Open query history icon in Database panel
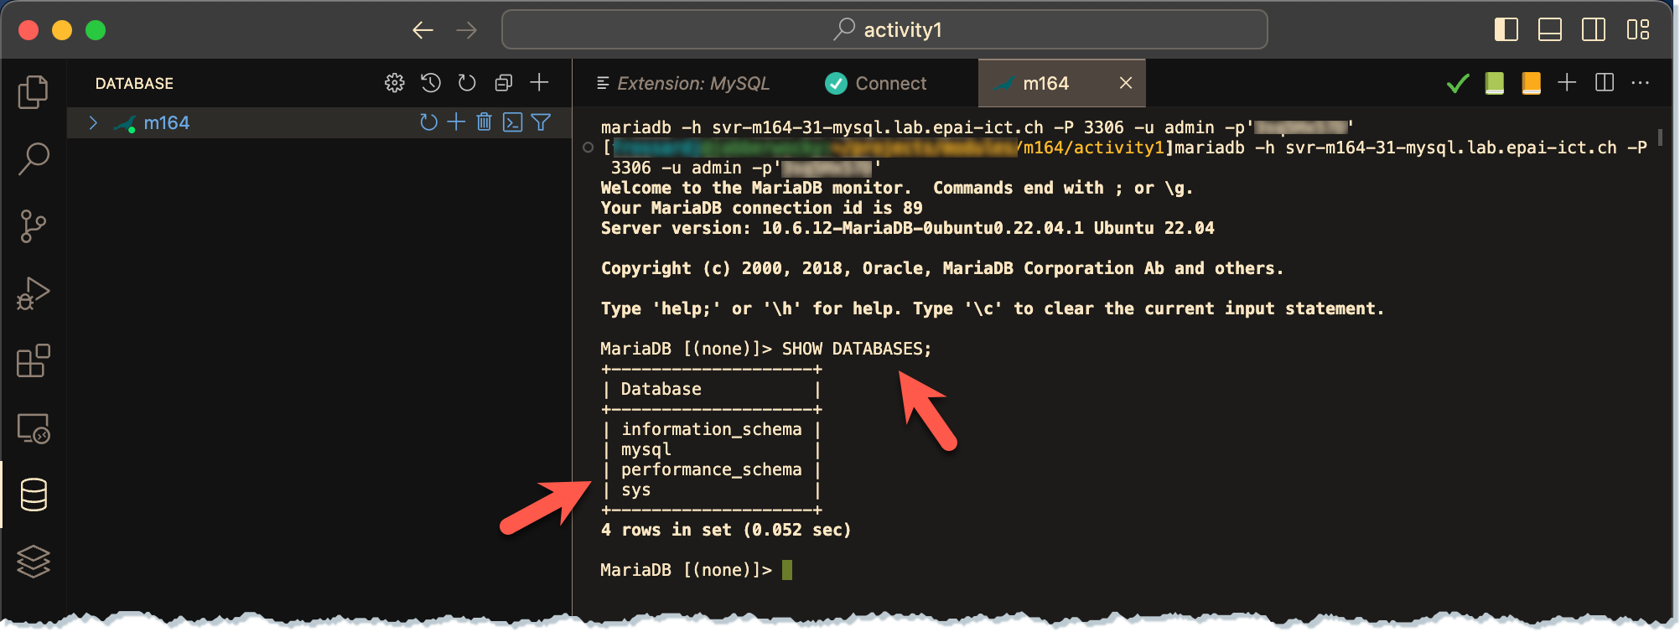The image size is (1680, 632). [431, 83]
